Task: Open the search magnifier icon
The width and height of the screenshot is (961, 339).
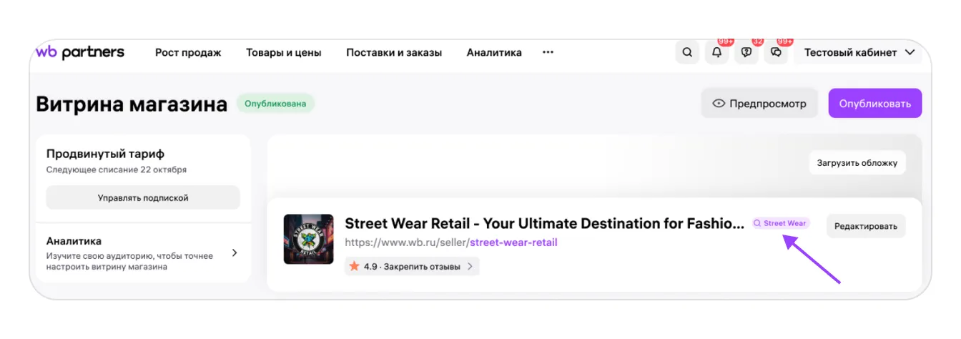Action: point(687,52)
